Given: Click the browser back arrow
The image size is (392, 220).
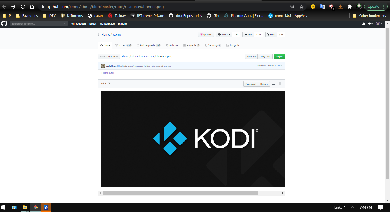Looking at the screenshot, I should tap(4, 7).
